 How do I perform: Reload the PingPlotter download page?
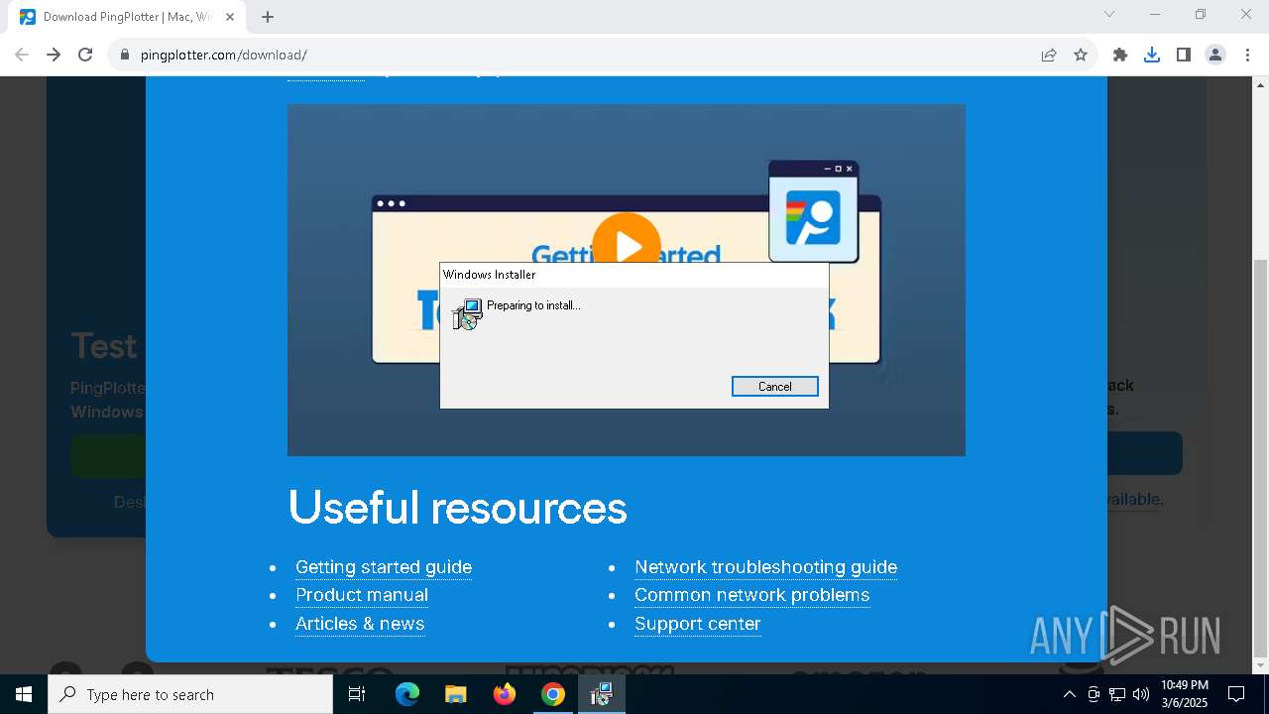[x=85, y=55]
